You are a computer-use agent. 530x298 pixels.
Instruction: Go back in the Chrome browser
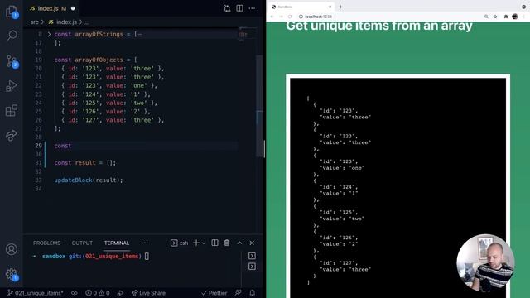[272, 17]
